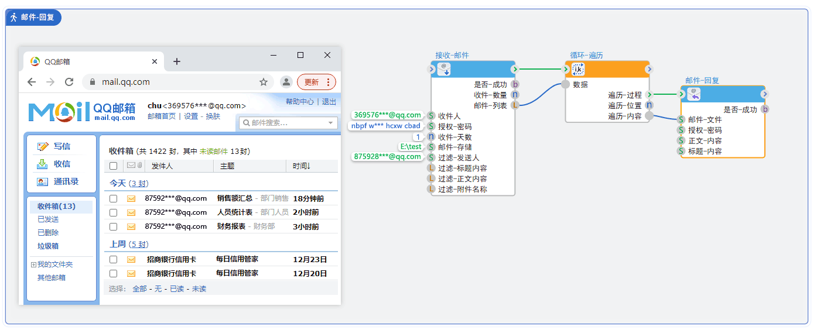Open the 更新 browser menu button

(316, 82)
